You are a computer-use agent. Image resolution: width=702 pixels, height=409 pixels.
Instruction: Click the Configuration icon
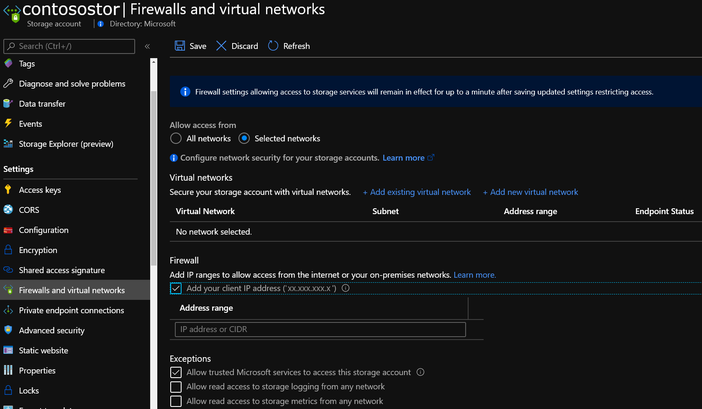(8, 230)
